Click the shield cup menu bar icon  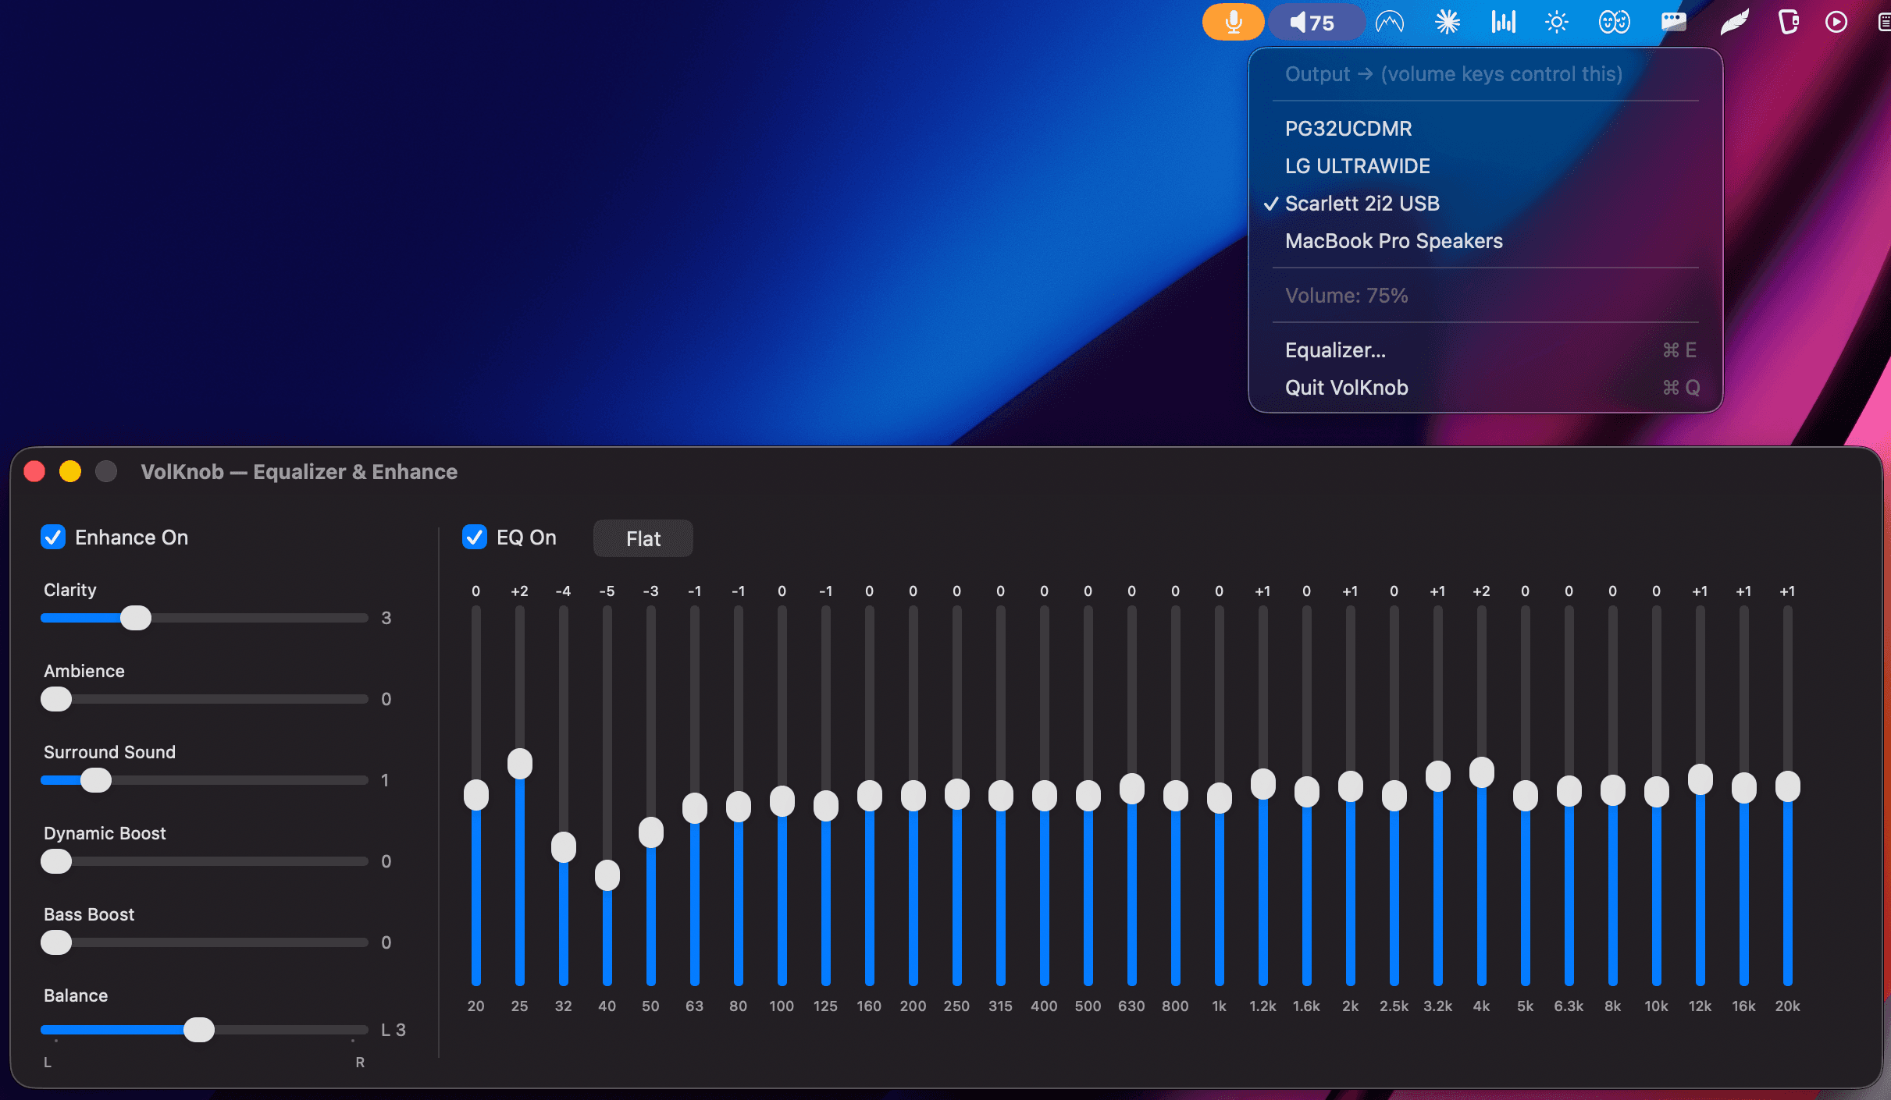click(1789, 22)
